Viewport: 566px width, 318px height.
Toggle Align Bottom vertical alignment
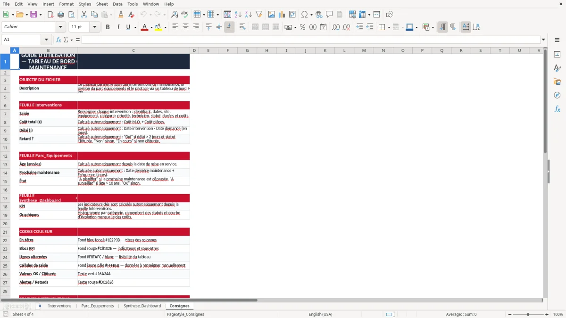[229, 27]
